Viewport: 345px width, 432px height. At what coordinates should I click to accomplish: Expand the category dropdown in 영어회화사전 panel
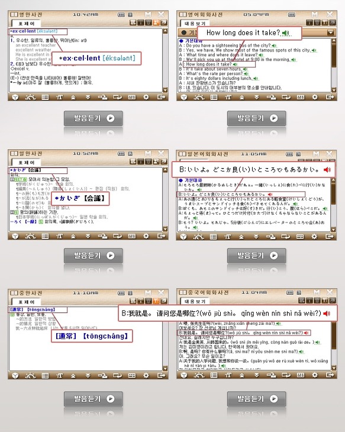tap(330, 33)
